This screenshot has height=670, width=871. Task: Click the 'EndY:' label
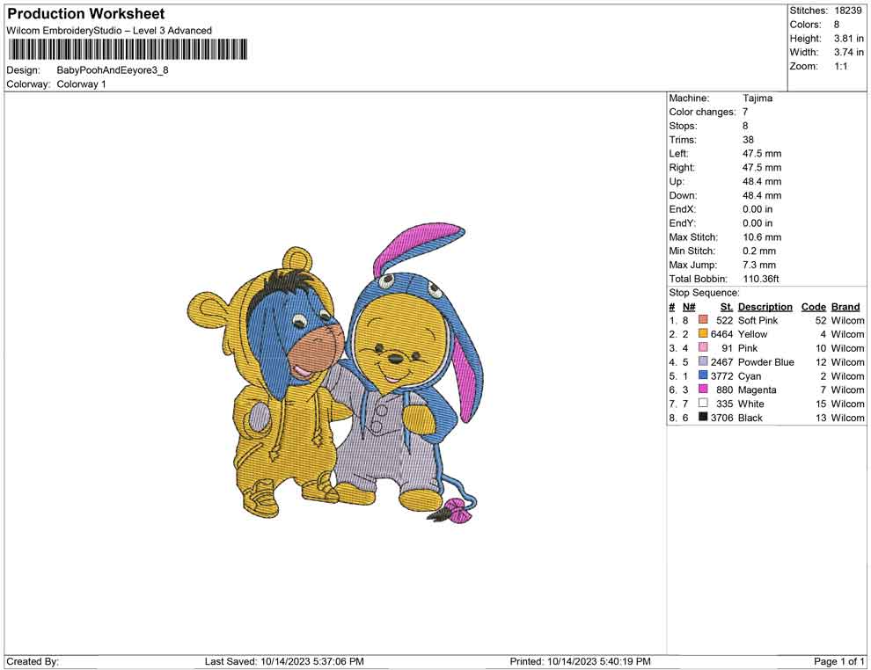point(682,223)
